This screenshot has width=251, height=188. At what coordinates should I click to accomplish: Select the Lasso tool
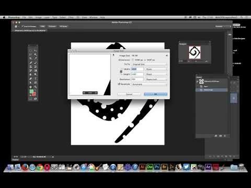[x=31, y=54]
